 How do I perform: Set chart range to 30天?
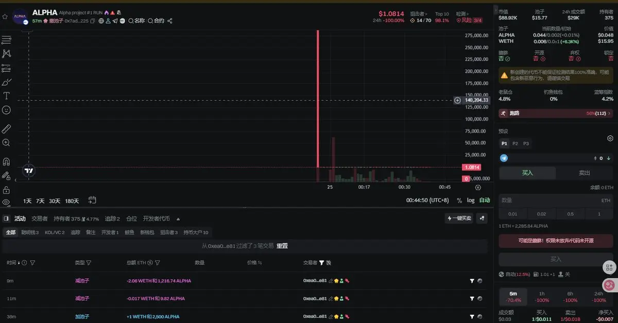(55, 201)
